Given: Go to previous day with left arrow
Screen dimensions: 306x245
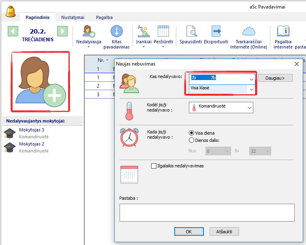Looking at the screenshot, I should tap(13, 31).
